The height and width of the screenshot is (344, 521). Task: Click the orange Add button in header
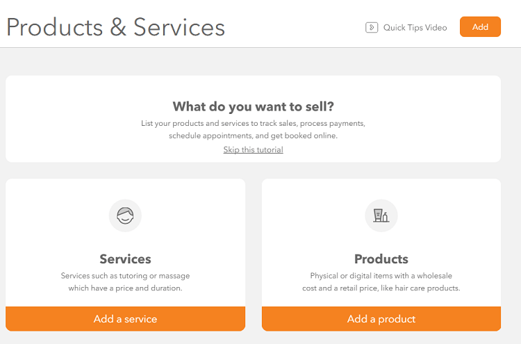tap(480, 26)
